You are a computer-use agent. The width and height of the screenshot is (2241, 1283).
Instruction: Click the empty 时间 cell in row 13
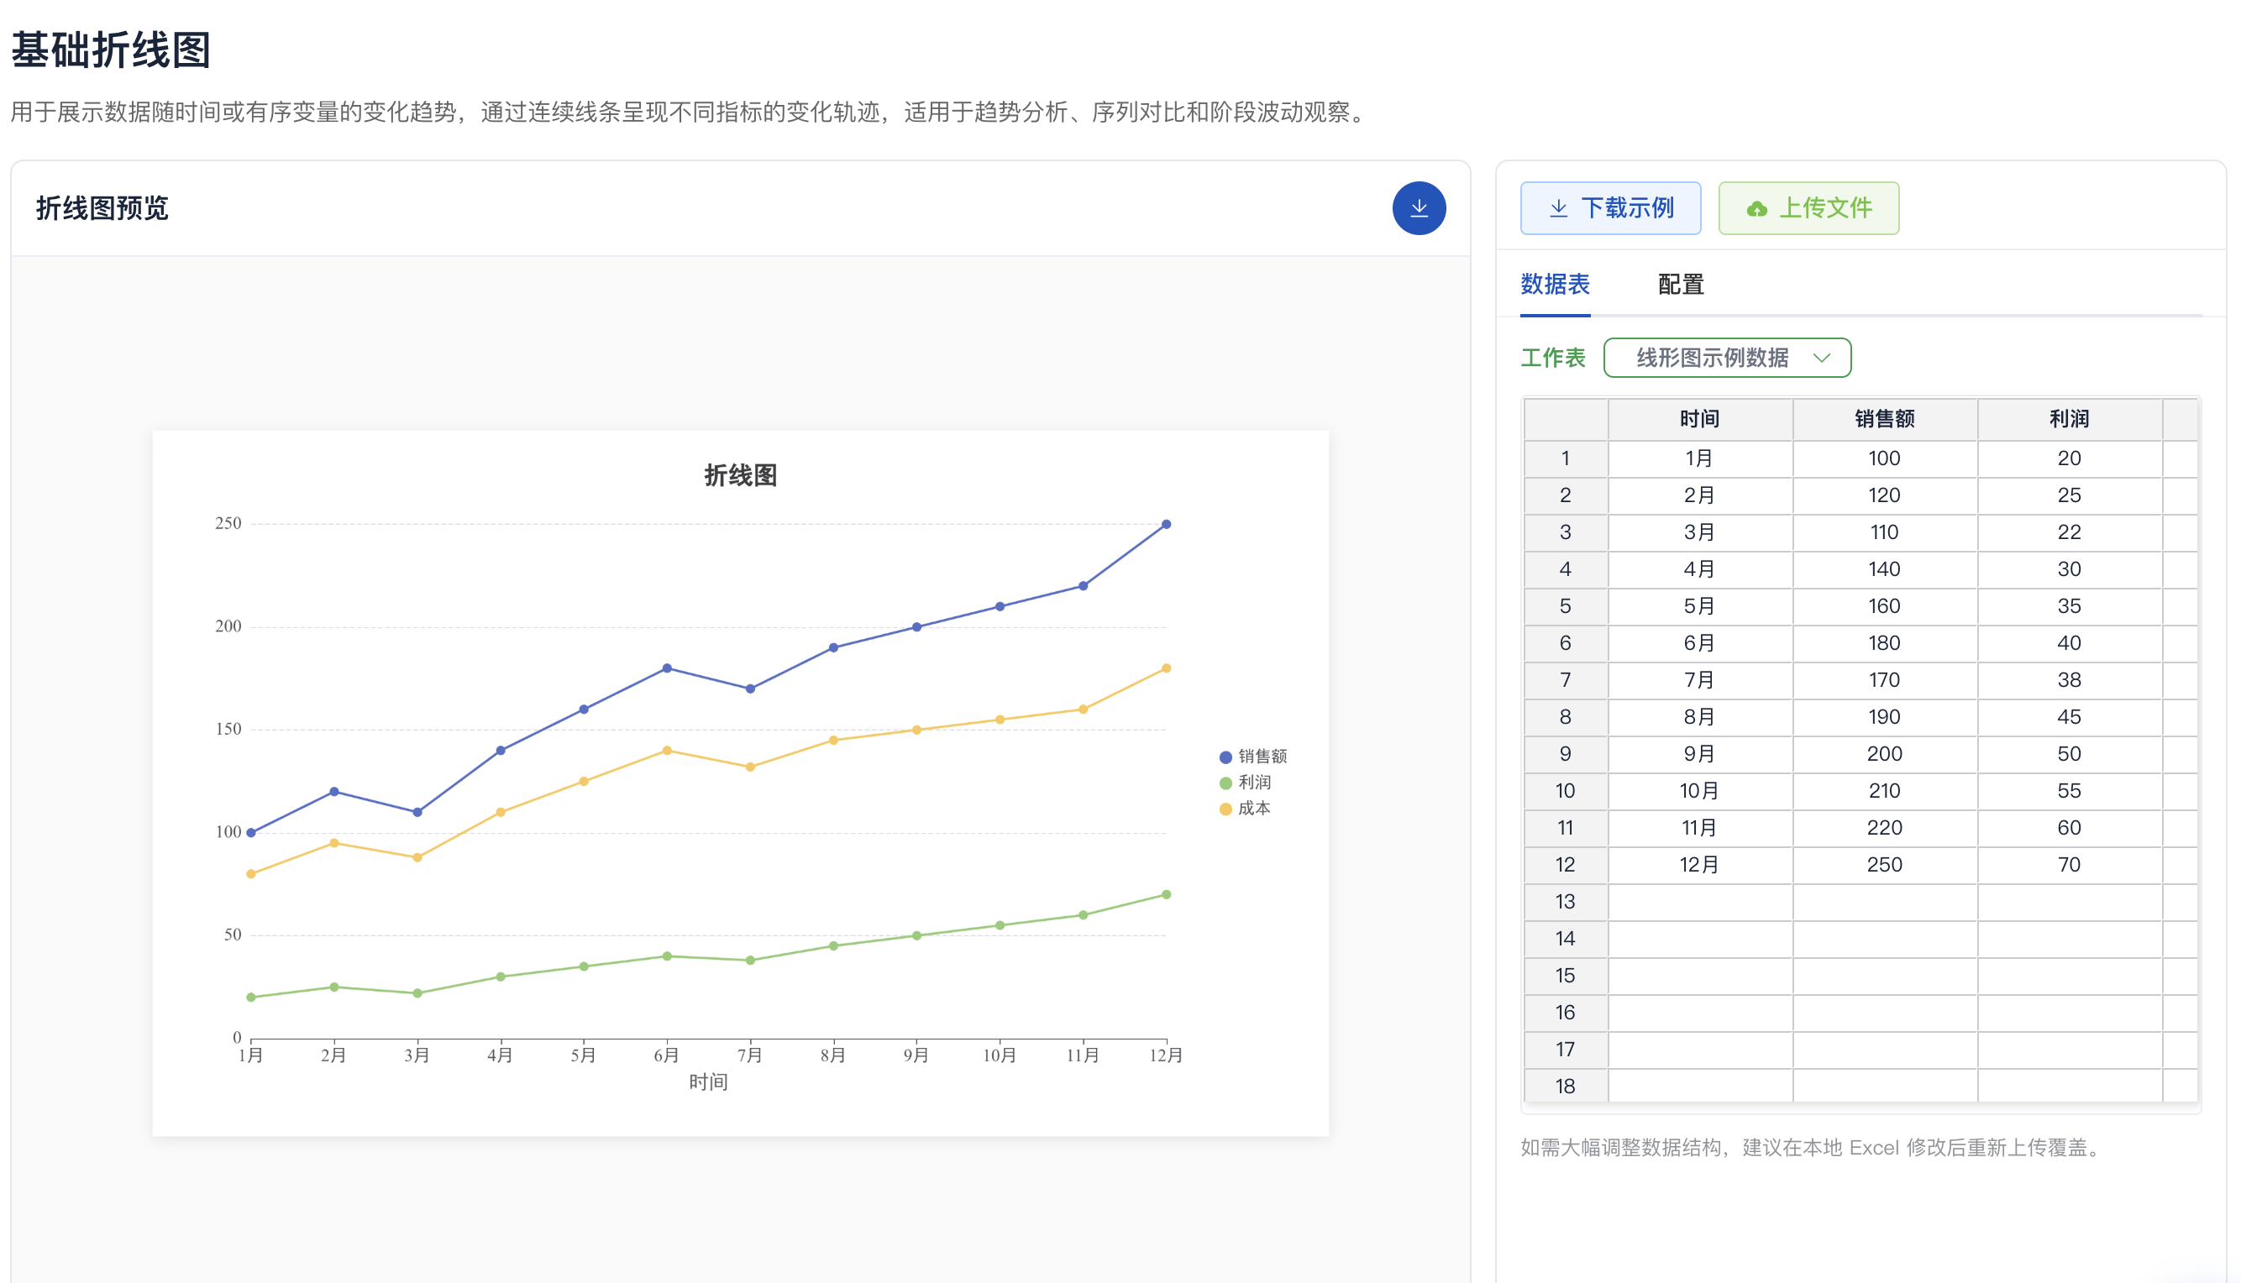(1700, 902)
